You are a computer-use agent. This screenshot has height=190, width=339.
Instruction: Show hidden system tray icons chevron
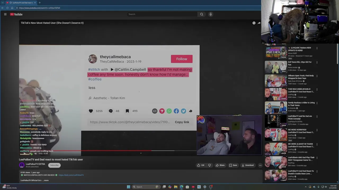point(306,187)
